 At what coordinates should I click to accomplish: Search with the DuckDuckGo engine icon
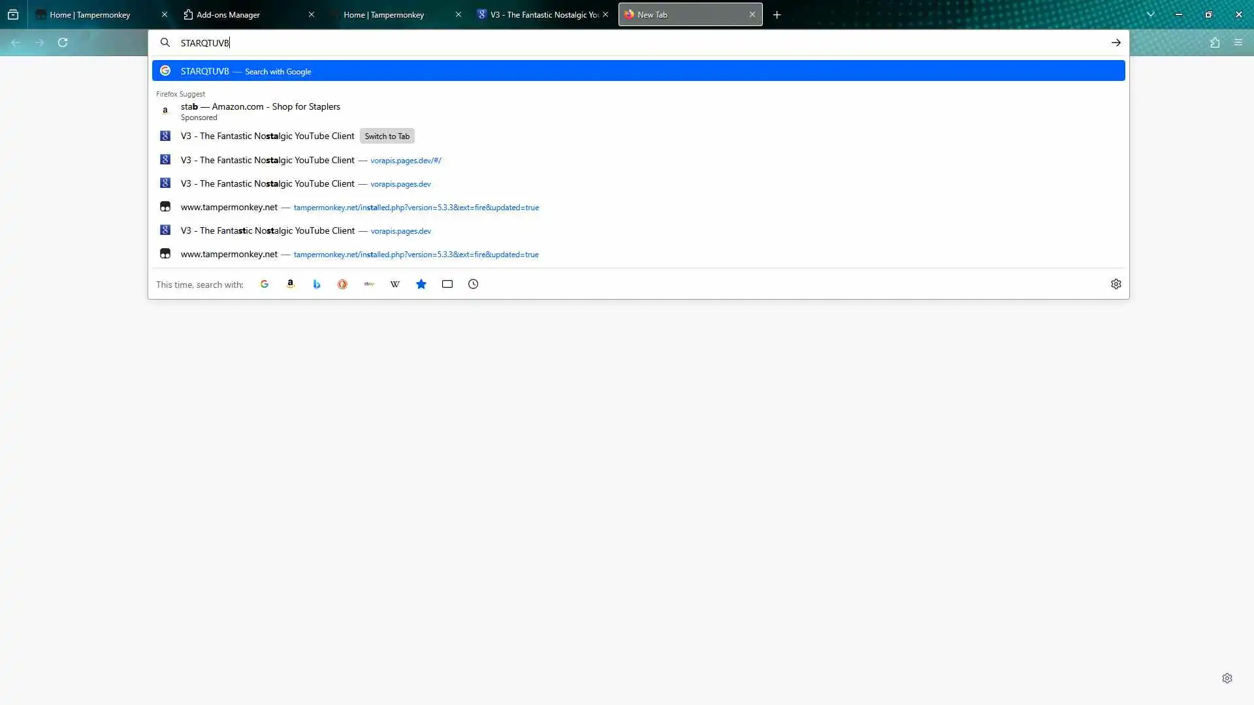click(x=342, y=284)
